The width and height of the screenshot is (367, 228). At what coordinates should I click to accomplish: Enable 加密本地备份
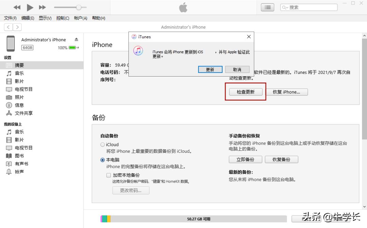[x=108, y=175]
